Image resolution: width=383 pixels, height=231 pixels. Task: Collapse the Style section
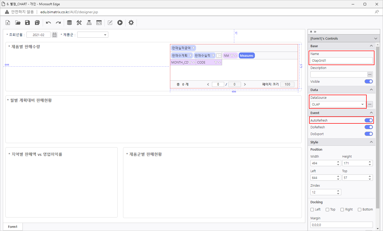(x=371, y=142)
